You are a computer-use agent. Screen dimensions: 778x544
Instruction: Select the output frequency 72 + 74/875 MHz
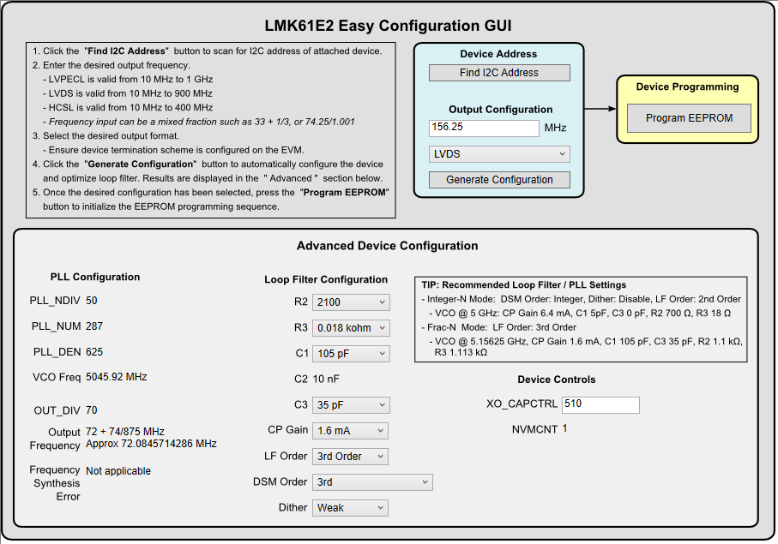tap(125, 432)
